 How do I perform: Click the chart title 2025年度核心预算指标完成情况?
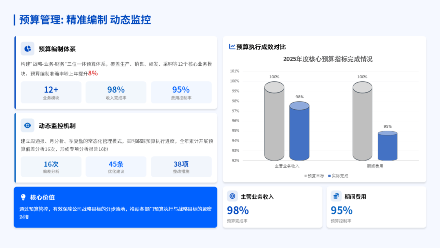click(x=328, y=59)
